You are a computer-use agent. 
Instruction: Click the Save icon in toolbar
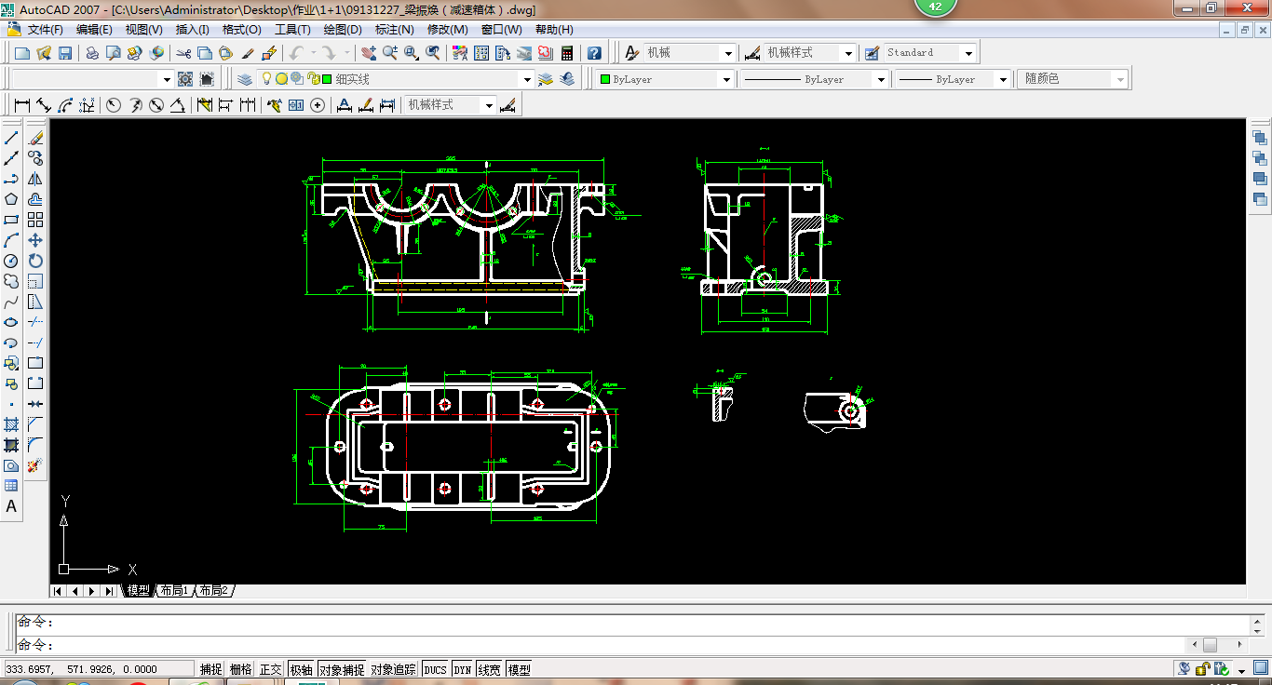(x=64, y=53)
